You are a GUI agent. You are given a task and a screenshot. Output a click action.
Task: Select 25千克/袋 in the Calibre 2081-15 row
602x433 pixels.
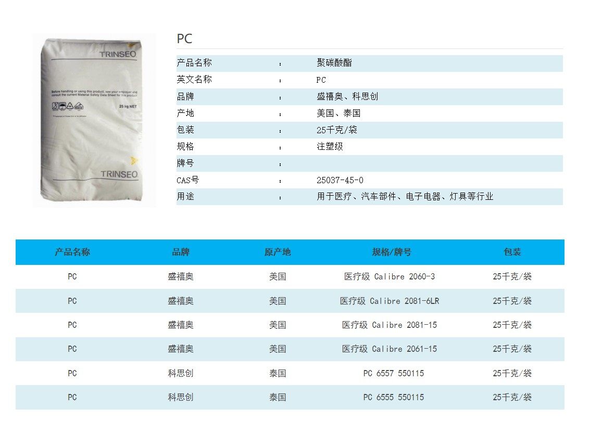coord(512,325)
